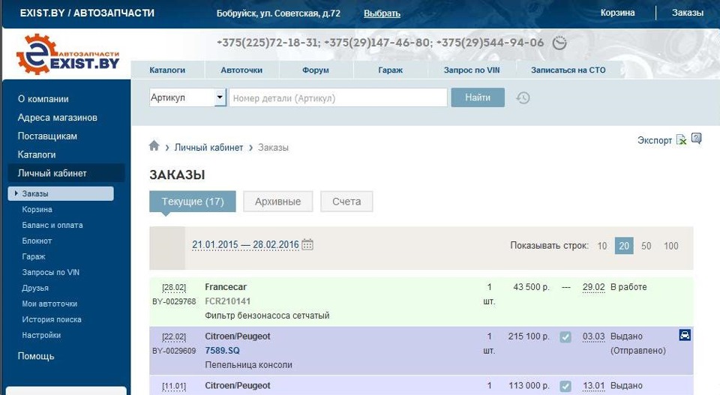The image size is (720, 395).
Task: Click the [28.02] order date
Action: click(174, 288)
